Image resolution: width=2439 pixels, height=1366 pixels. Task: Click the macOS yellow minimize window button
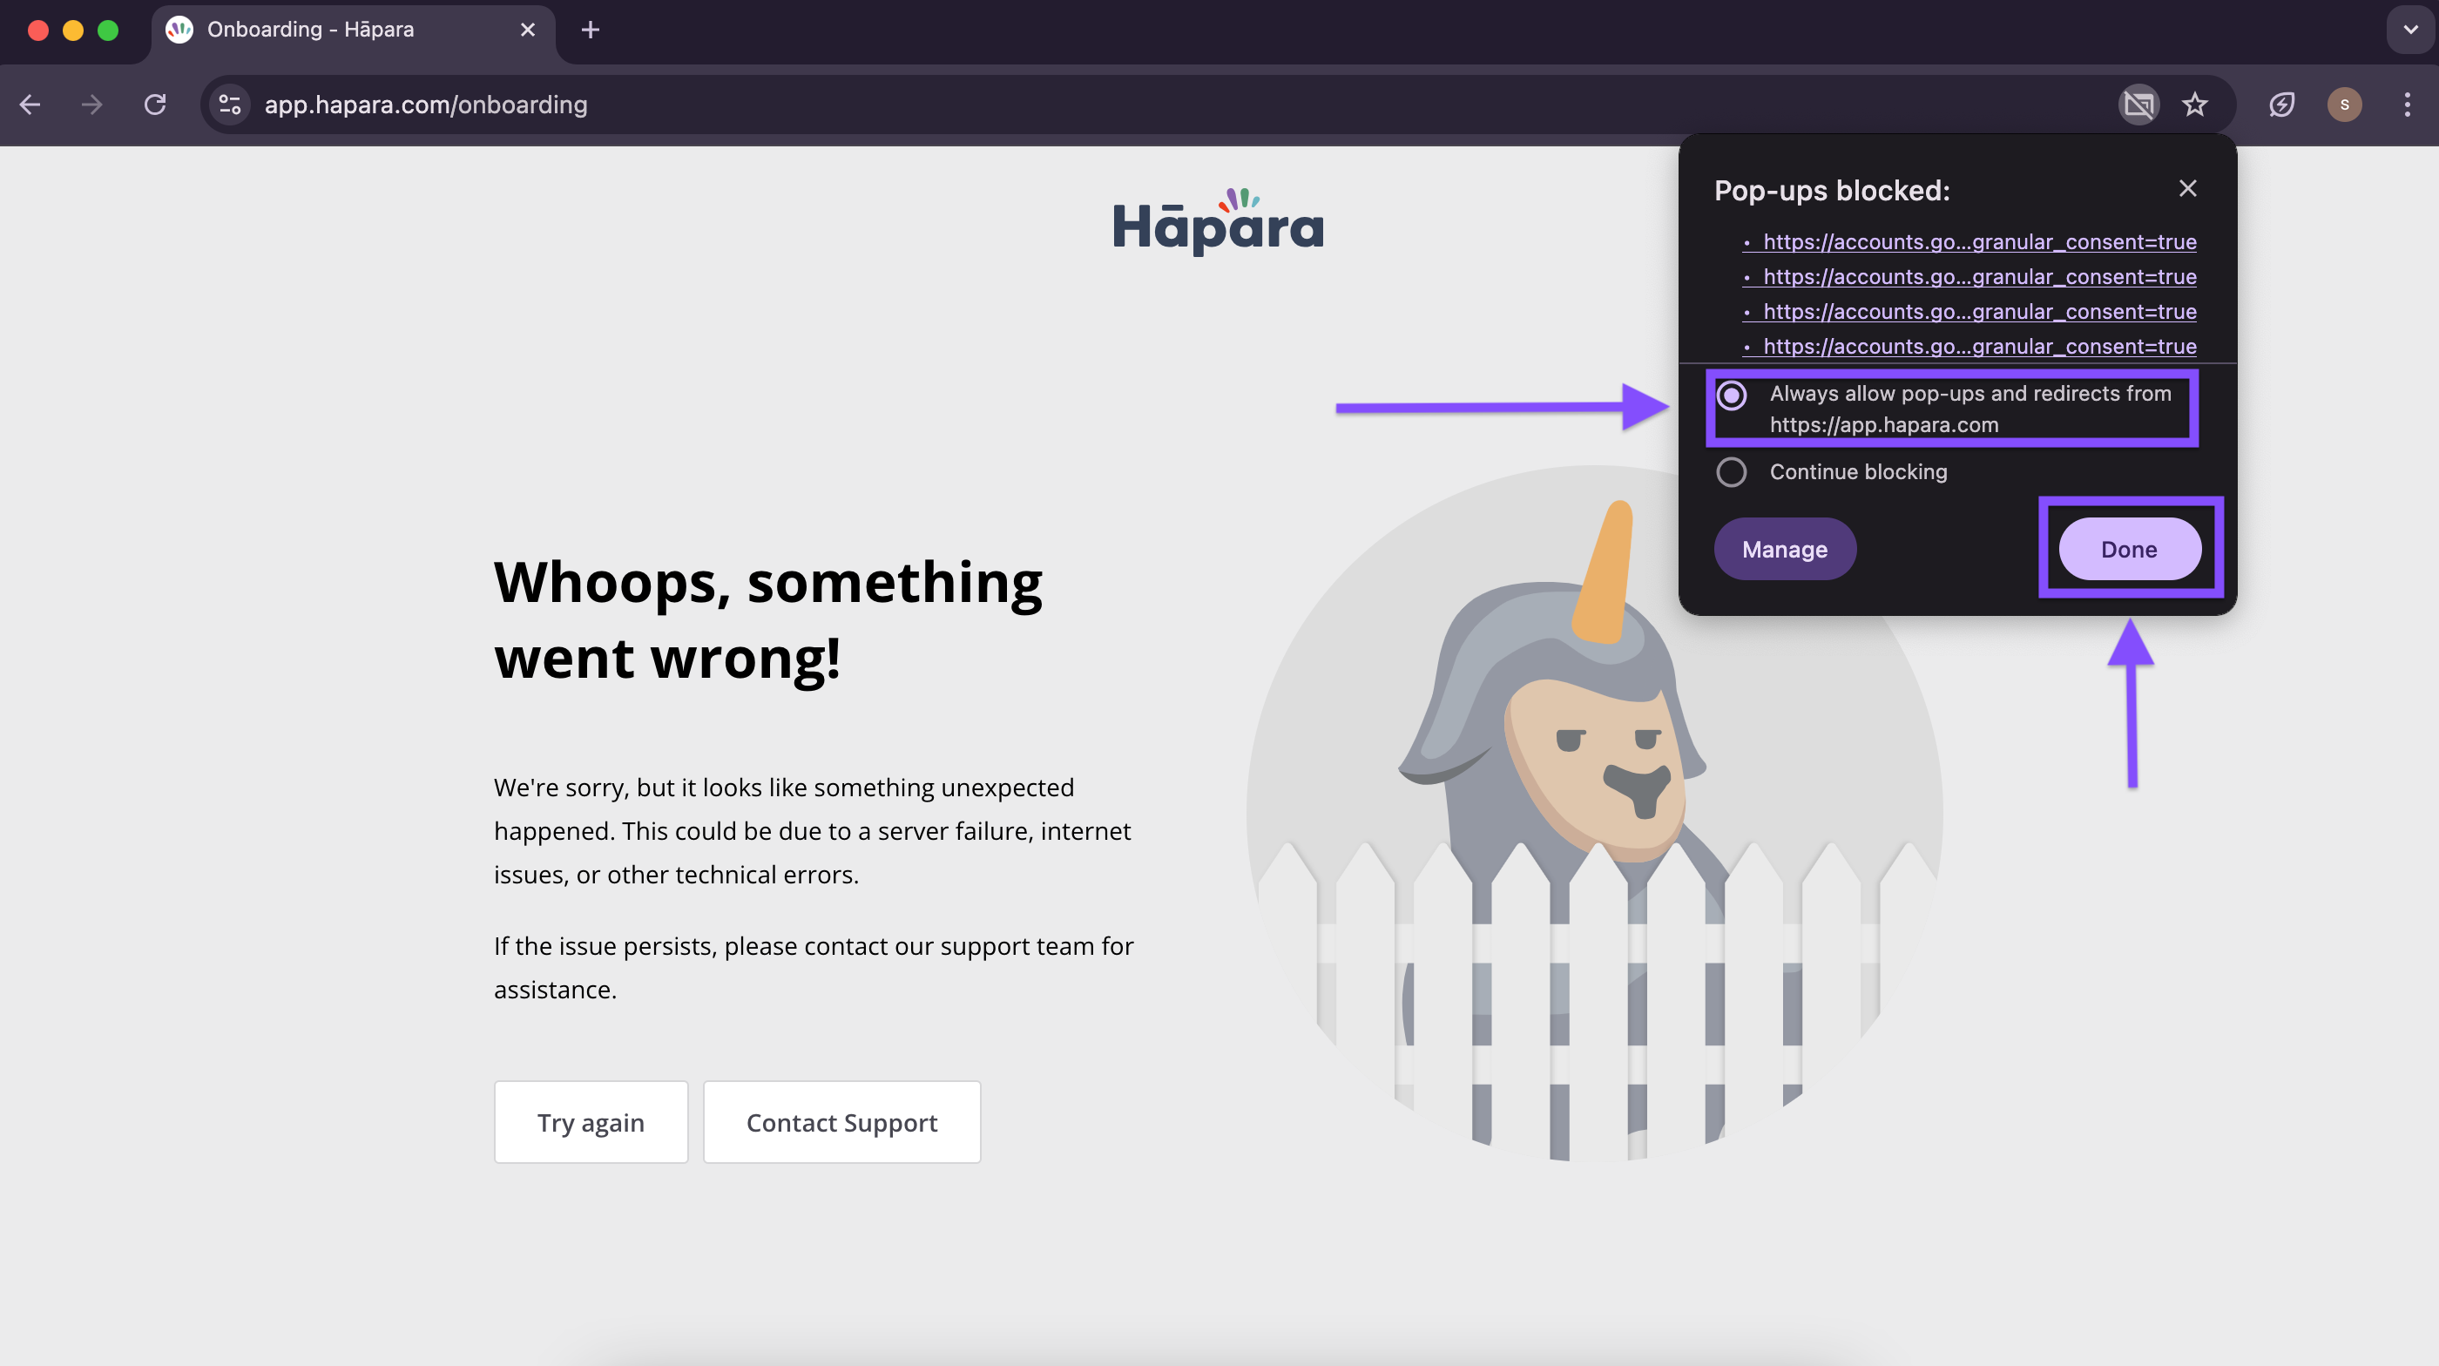click(73, 30)
